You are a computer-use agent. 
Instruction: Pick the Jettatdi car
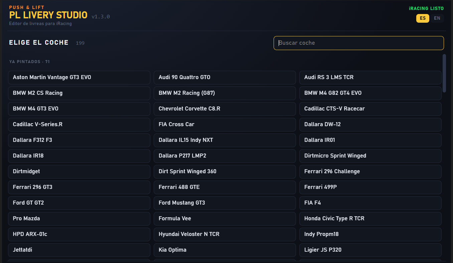point(79,250)
